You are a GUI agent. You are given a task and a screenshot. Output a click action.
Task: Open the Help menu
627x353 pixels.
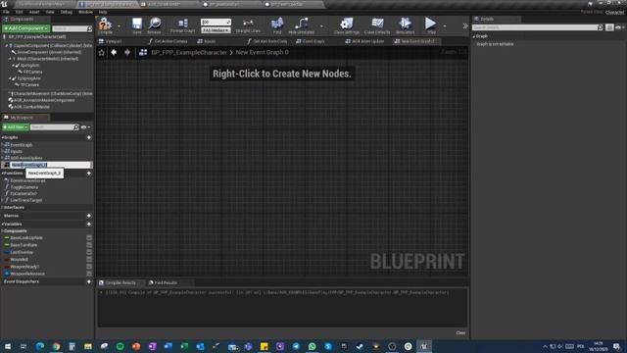click(x=103, y=12)
